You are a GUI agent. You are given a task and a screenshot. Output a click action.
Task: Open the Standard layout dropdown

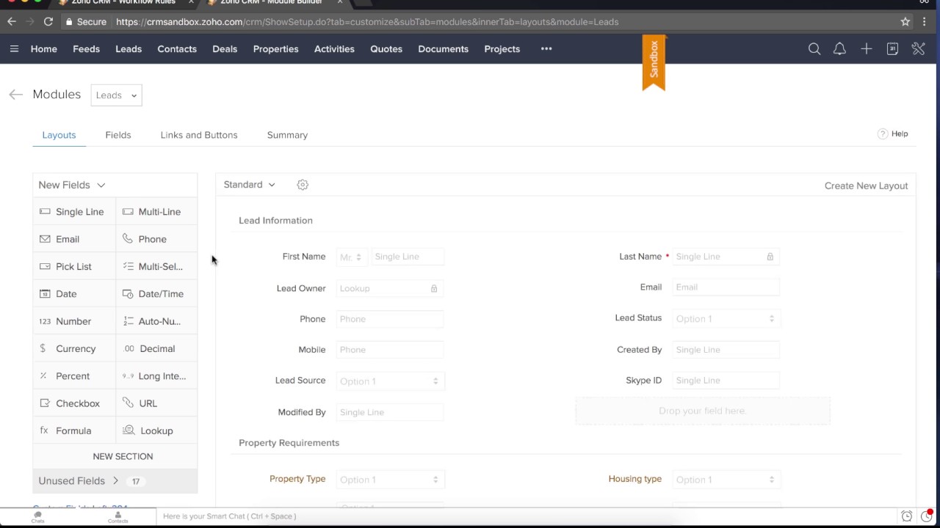(x=249, y=185)
